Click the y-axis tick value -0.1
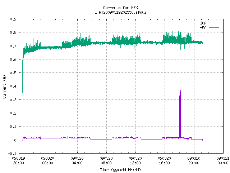Viewport: 230px width, 173px height. 12,154
